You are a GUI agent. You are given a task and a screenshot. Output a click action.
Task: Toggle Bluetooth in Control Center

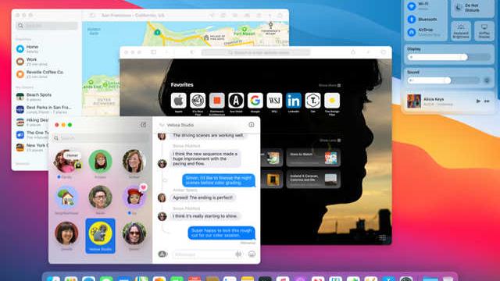click(x=412, y=19)
